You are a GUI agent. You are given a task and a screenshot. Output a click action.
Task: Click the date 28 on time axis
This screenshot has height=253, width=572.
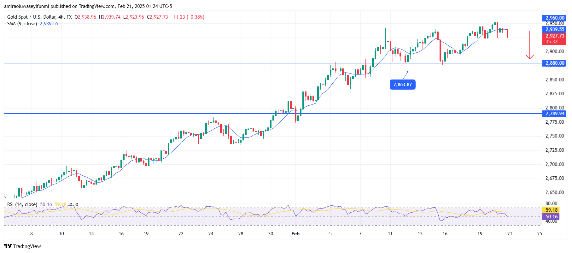click(241, 234)
